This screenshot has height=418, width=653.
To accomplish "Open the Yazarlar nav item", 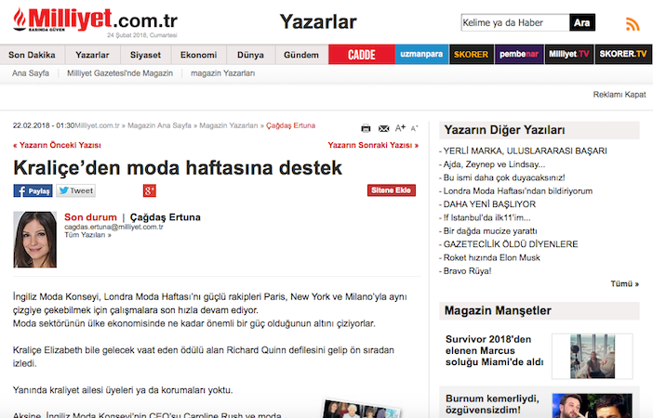I will point(92,55).
